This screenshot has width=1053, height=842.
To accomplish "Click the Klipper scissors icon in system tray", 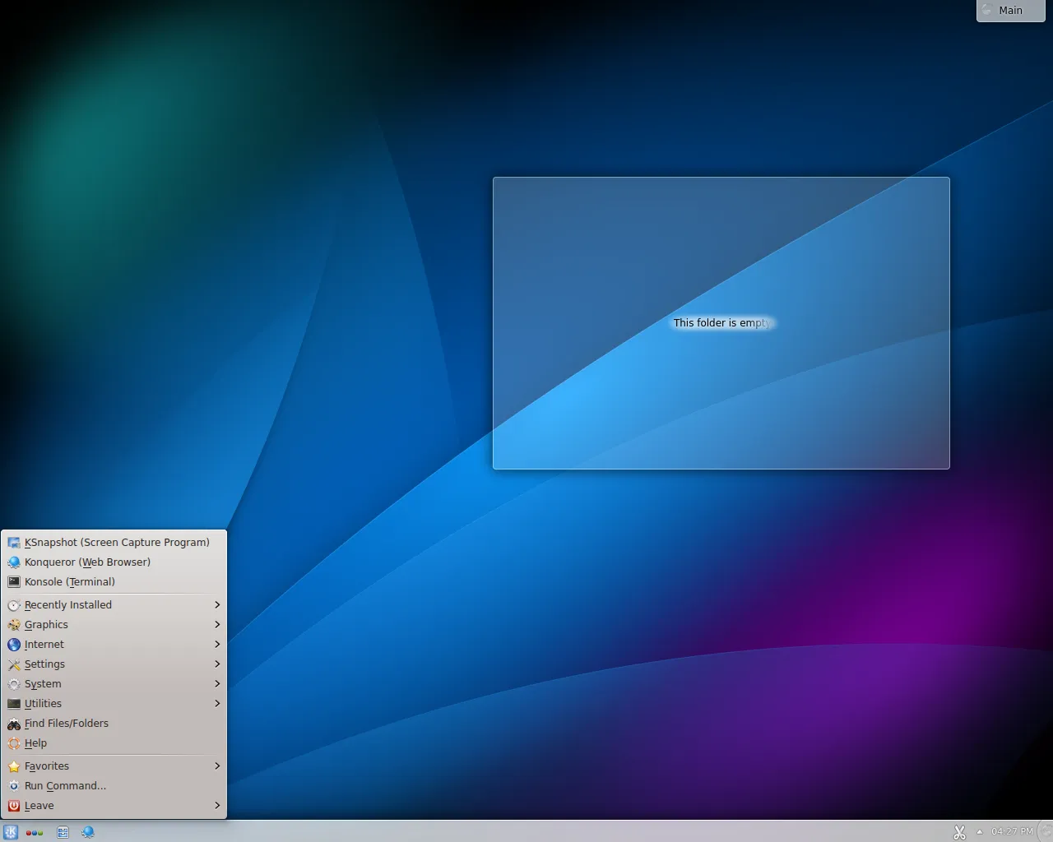I will [959, 832].
